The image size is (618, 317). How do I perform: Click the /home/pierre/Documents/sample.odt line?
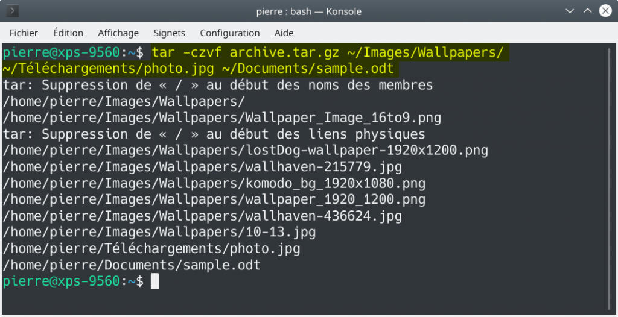tap(132, 265)
